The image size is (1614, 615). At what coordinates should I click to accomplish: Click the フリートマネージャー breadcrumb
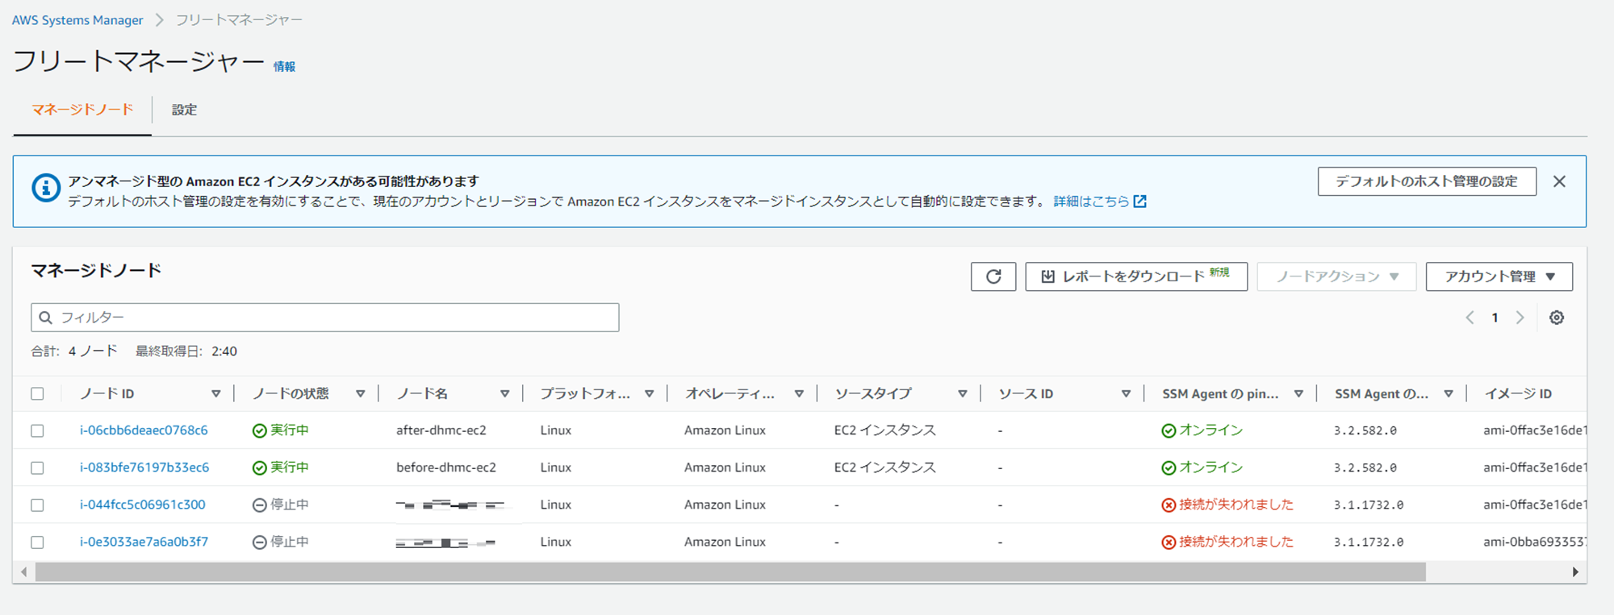point(239,20)
